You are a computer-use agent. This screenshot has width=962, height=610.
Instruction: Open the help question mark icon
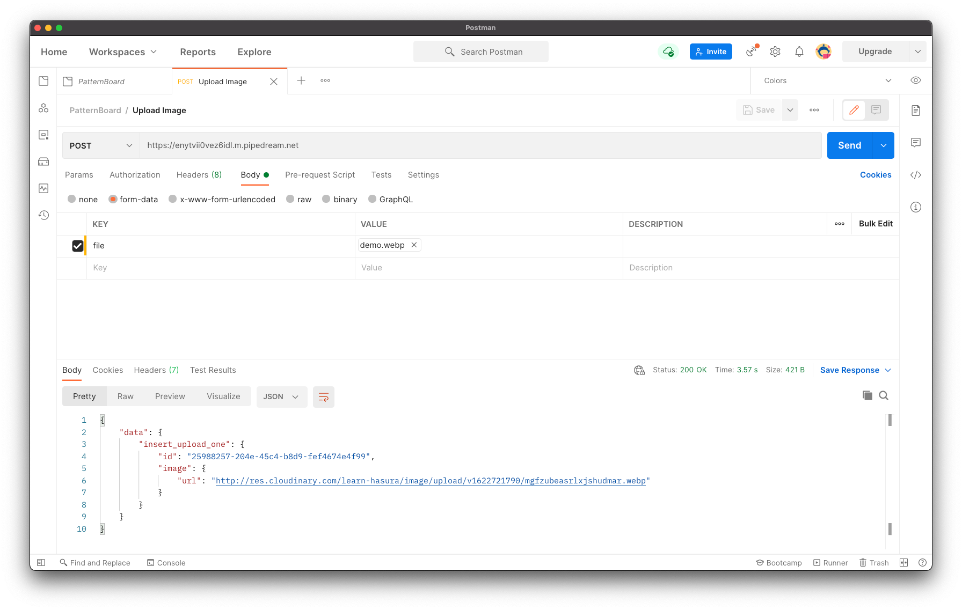click(922, 563)
